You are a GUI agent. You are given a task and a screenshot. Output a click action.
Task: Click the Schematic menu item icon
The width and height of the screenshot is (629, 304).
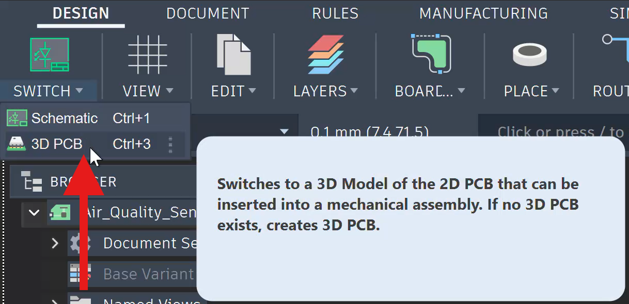pyautogui.click(x=17, y=119)
